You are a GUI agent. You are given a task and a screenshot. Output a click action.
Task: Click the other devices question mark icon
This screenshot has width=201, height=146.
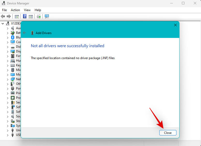13,84
